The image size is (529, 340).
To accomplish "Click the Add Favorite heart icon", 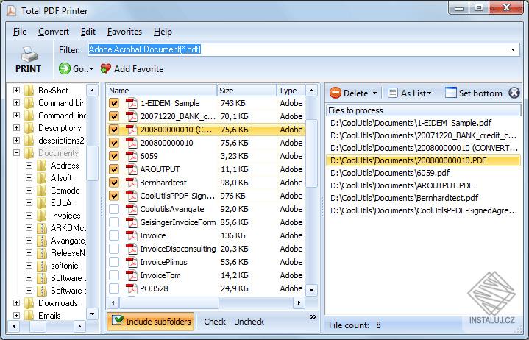I will pyautogui.click(x=106, y=69).
